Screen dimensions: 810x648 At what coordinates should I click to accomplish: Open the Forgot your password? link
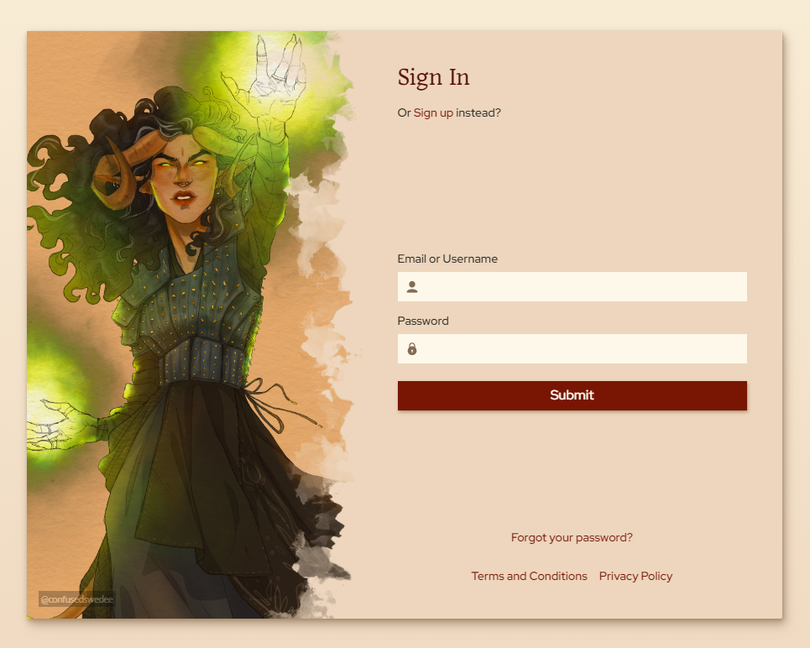[572, 537]
